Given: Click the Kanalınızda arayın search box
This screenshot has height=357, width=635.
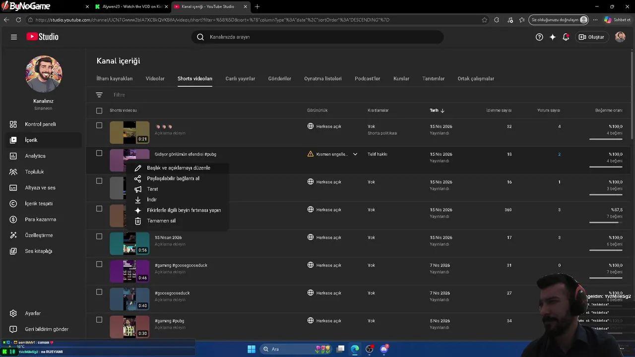Looking at the screenshot, I should [x=317, y=37].
